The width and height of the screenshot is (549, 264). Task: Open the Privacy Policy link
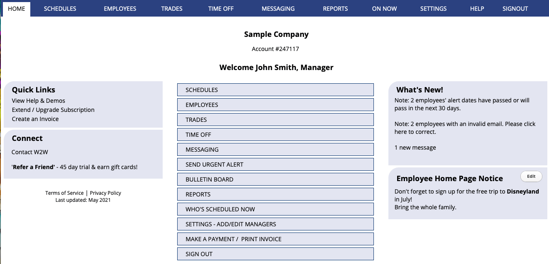105,193
